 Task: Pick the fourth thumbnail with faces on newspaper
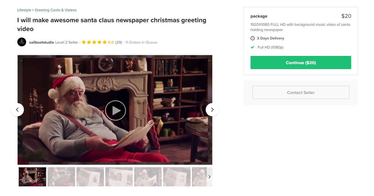pyautogui.click(x=119, y=177)
